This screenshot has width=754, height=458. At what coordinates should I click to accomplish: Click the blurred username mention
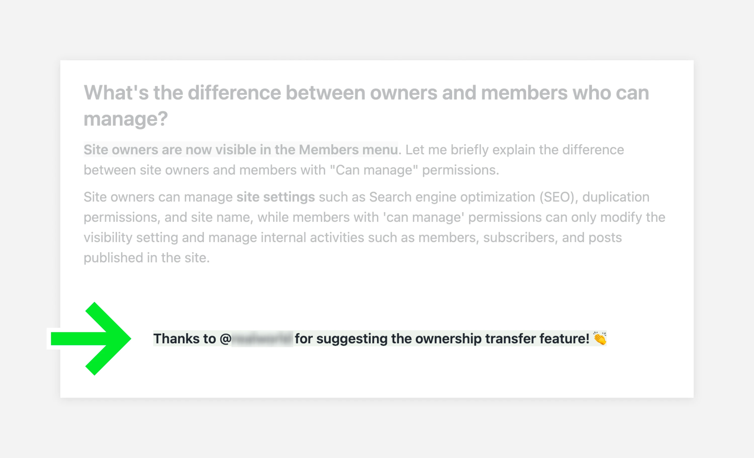[x=262, y=339]
